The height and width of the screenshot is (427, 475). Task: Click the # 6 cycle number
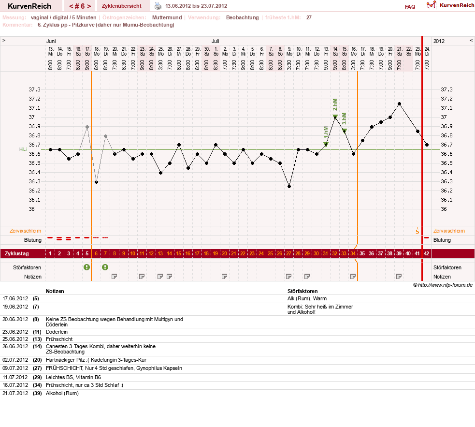tap(80, 6)
